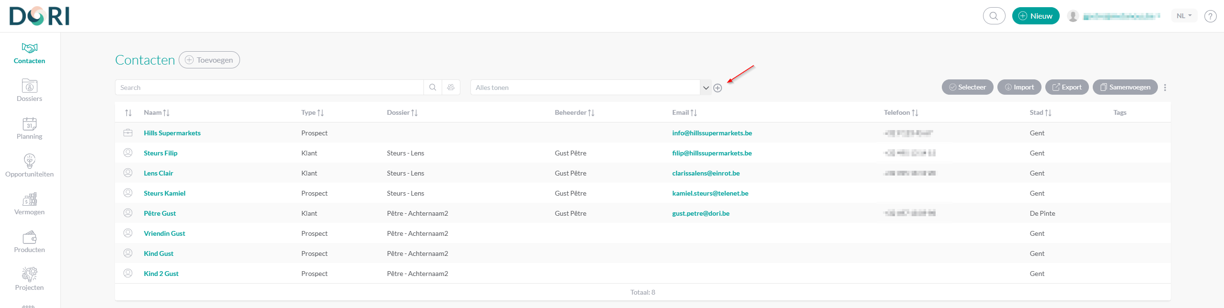The image size is (1224, 308).
Task: Go to Opportuniteiten lightbulb icon
Action: (29, 162)
